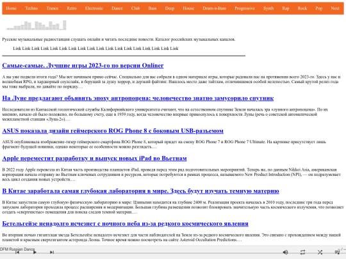Screen dimensions: 346x259
Task: Click the Russian radio stations catalog description
Action: (119, 40)
